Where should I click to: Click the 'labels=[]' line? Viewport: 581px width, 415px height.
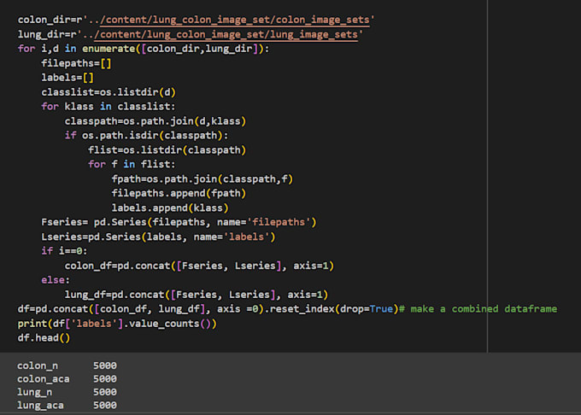tap(67, 78)
